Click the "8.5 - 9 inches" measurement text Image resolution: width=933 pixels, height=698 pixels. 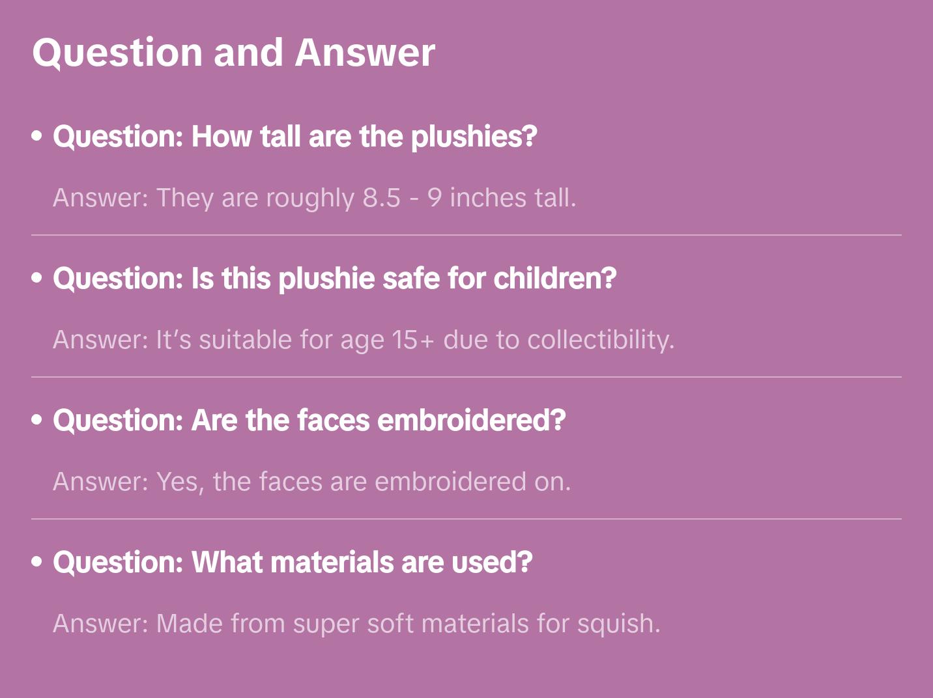[x=445, y=198]
